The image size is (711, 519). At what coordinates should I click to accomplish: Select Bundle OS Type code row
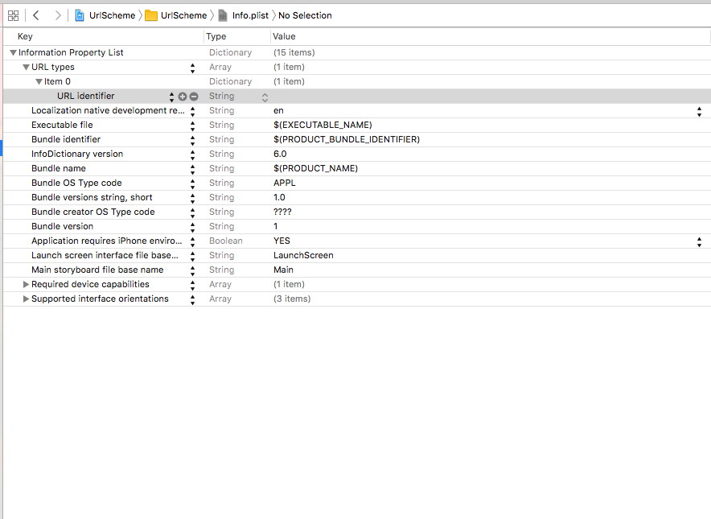click(357, 183)
